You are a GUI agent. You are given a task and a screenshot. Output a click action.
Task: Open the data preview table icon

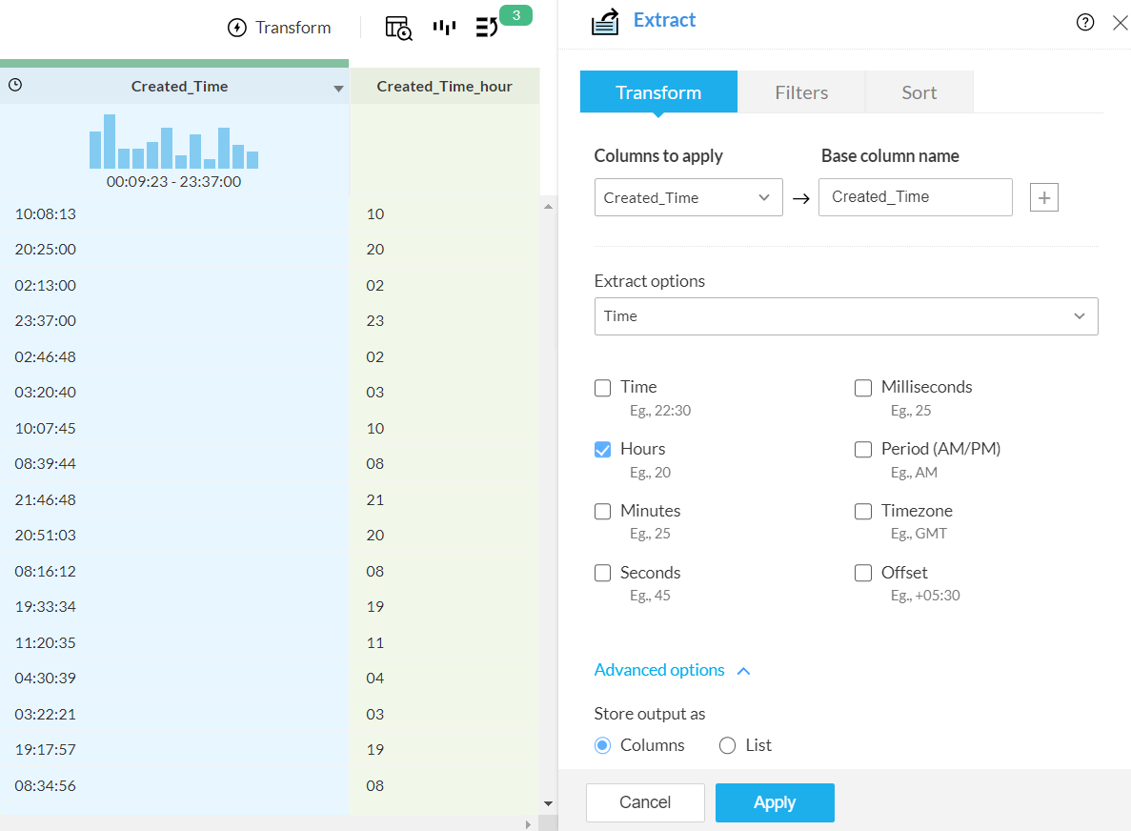pyautogui.click(x=398, y=28)
